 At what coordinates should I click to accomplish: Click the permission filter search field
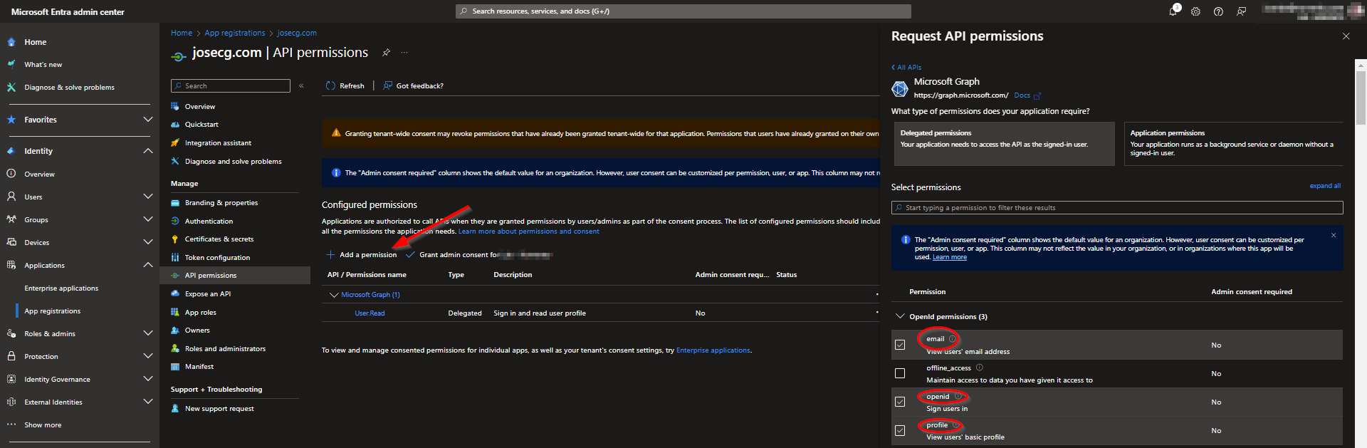1116,208
